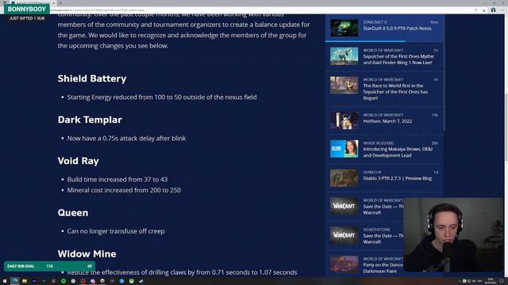The image size is (508, 285).
Task: Open Windows Start menu
Action: coord(5,281)
